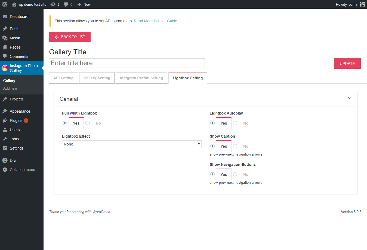Collapse the General section chevron
The height and width of the screenshot is (250, 367).
[x=350, y=98]
